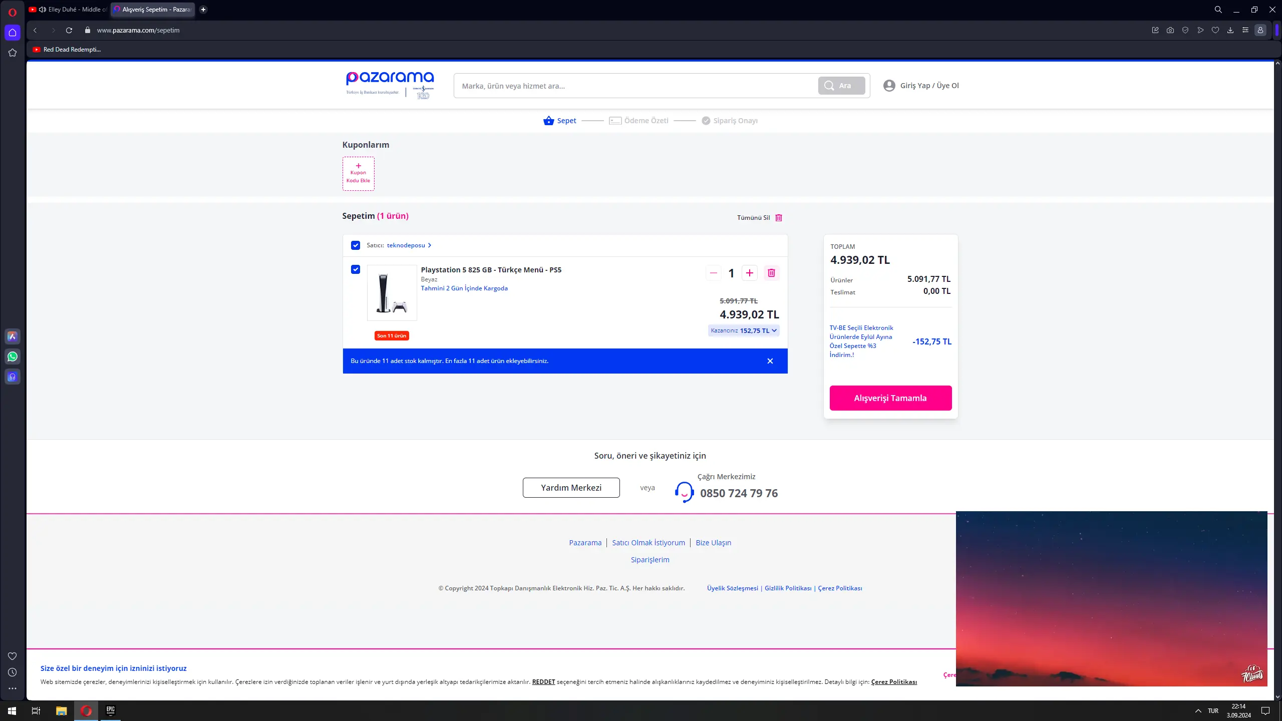The width and height of the screenshot is (1282, 721).
Task: Open the music Player sidebar icon
Action: (13, 377)
